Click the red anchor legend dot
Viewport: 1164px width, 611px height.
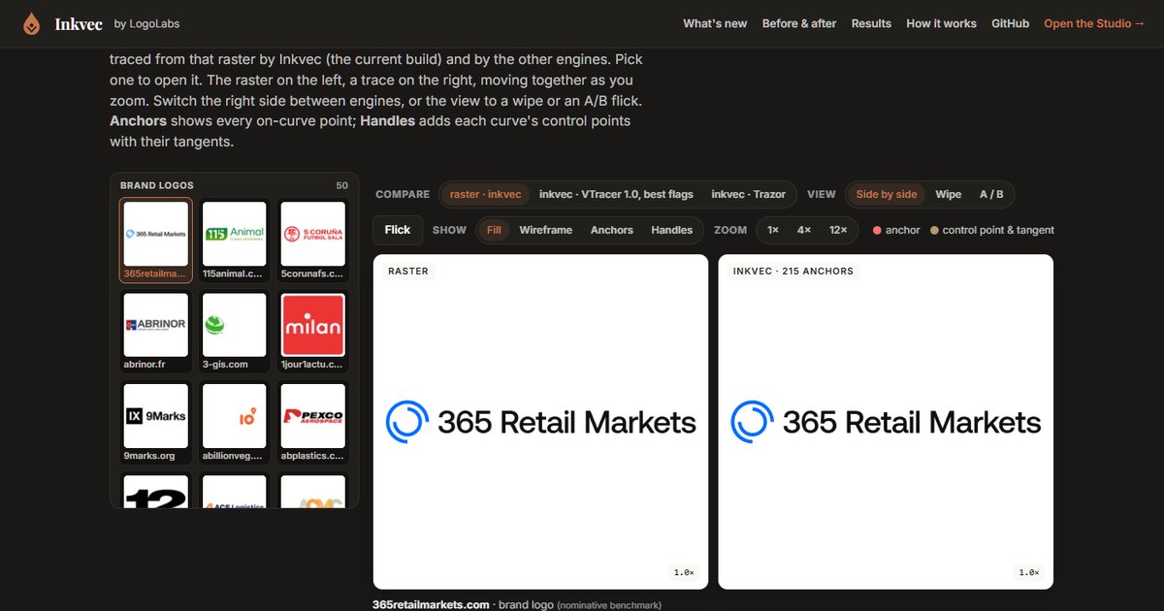point(877,231)
